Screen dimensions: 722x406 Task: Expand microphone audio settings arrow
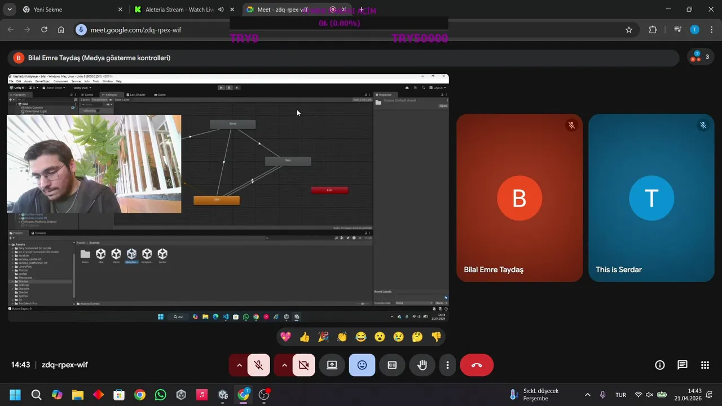[239, 365]
